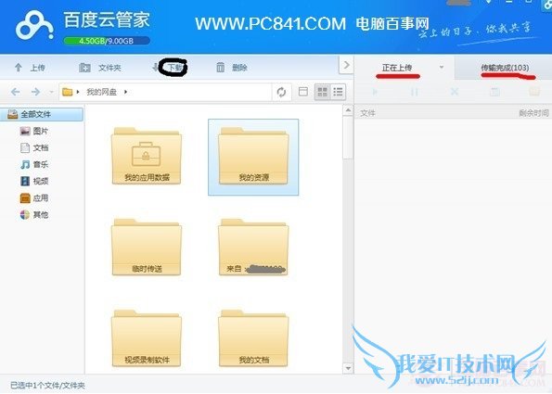Switch to large icon grid view
552x394 pixels.
click(322, 92)
